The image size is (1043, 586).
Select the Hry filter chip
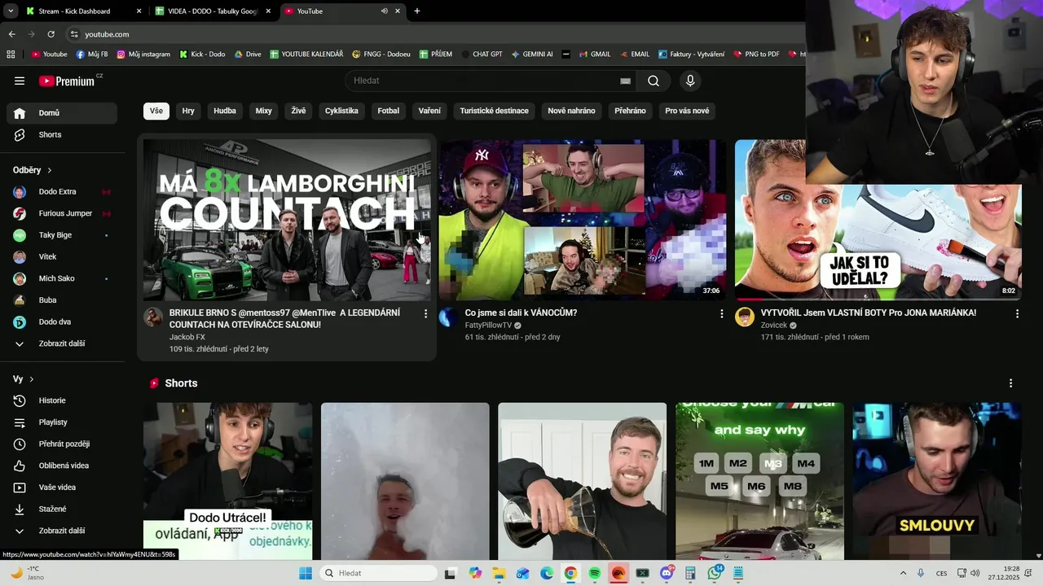coord(188,111)
